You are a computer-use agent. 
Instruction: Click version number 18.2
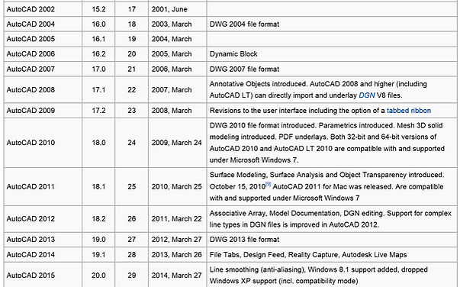point(98,219)
